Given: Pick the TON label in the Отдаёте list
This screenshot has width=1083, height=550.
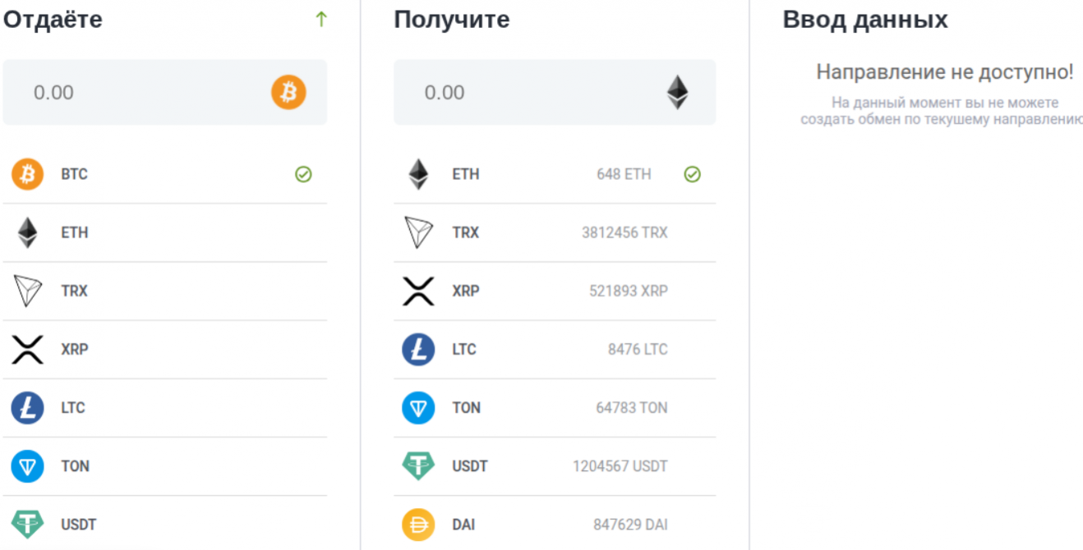Looking at the screenshot, I should pos(75,466).
